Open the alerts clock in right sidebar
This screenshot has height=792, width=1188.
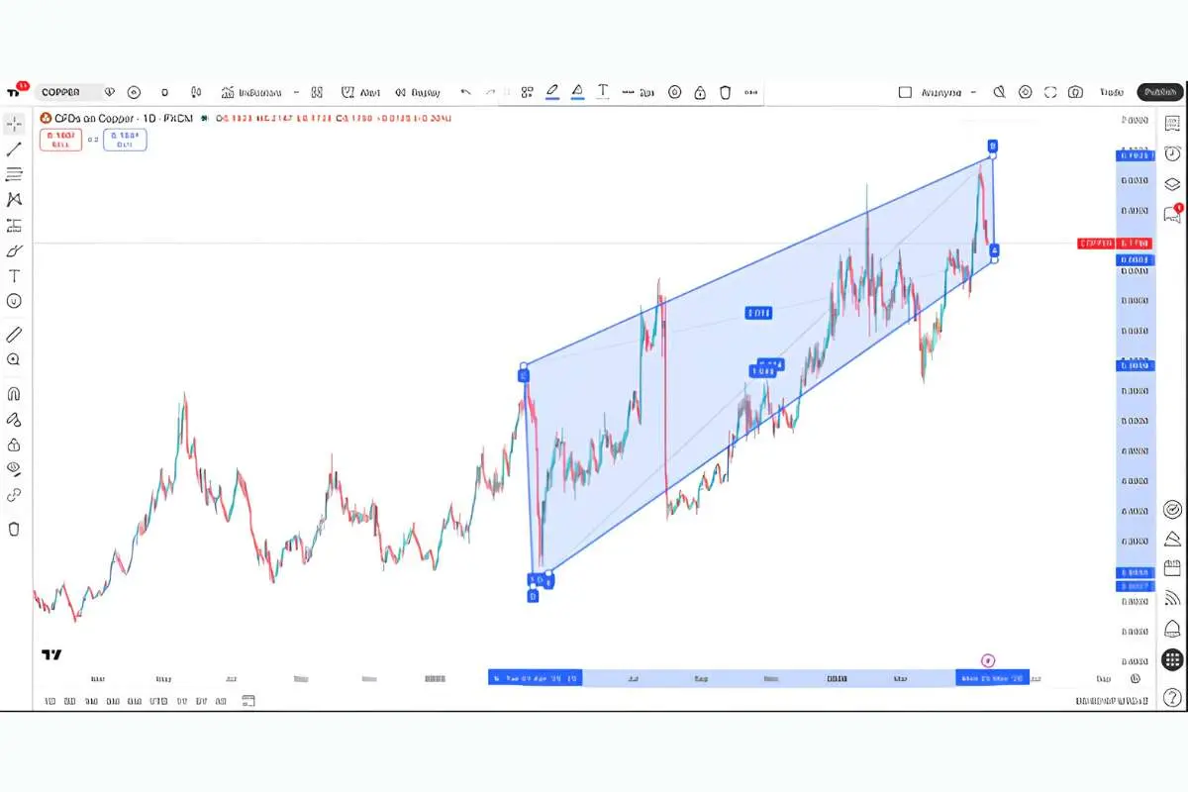click(1172, 153)
